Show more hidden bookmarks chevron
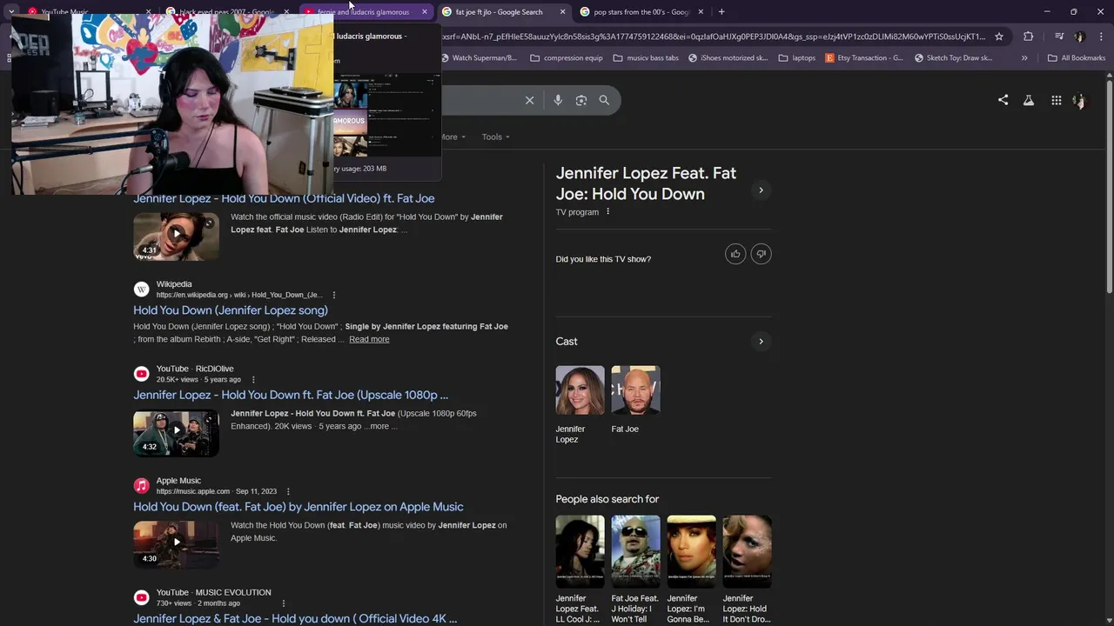The height and width of the screenshot is (626, 1114). click(x=1024, y=58)
